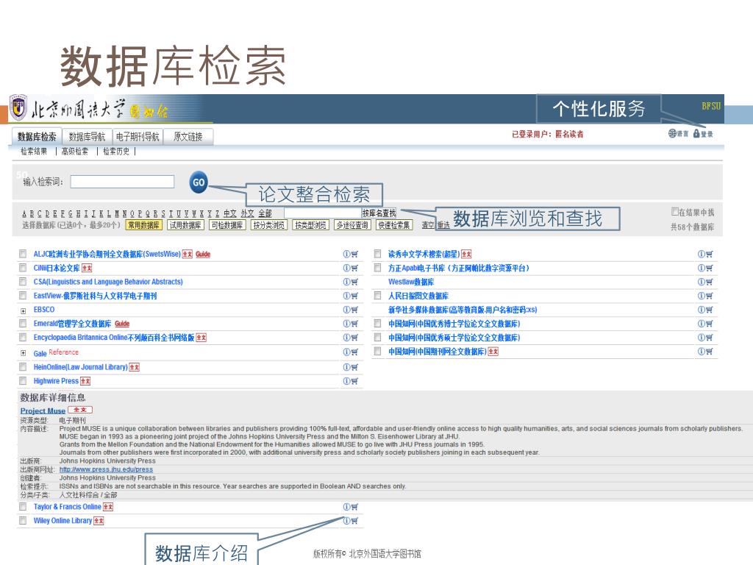Expand the EBSCO database group

coord(23,311)
